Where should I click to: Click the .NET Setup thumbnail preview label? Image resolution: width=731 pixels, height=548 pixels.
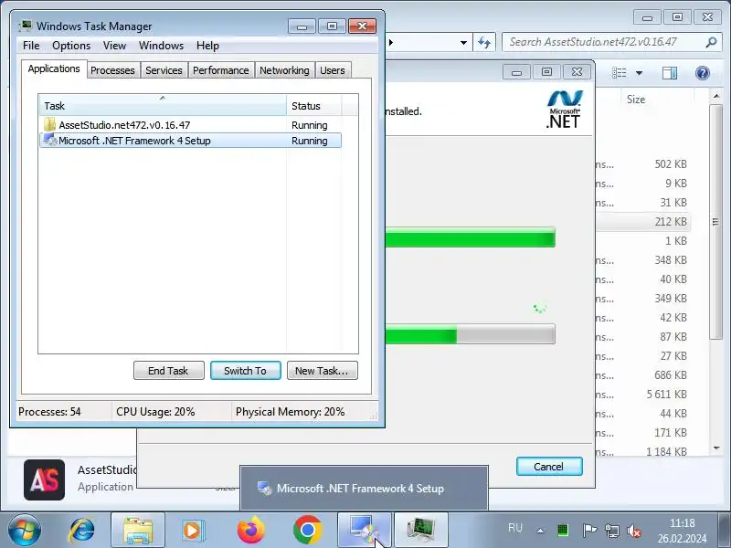click(x=360, y=489)
